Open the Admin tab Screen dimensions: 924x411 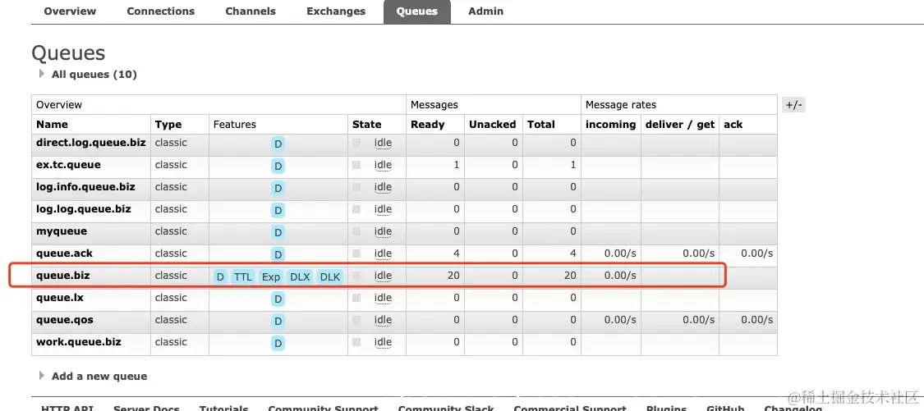[485, 11]
